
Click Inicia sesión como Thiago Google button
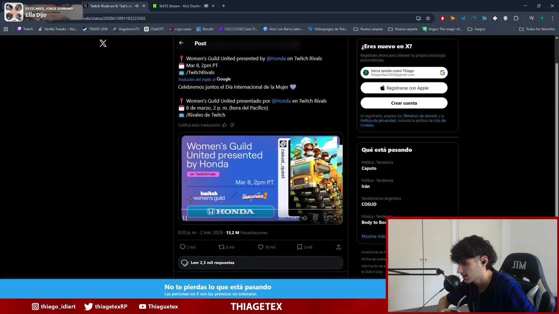[404, 73]
